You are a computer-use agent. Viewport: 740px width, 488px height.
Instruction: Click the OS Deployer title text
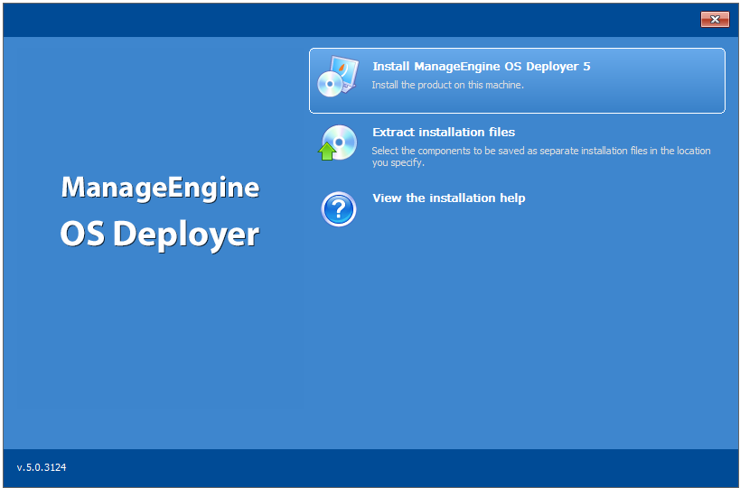(160, 235)
